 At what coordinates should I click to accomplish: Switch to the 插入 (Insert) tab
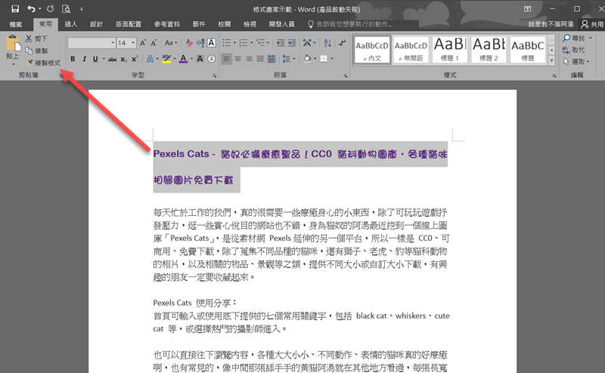click(x=71, y=24)
